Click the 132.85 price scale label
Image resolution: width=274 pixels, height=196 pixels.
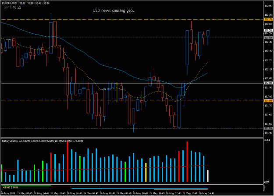tap(268, 6)
